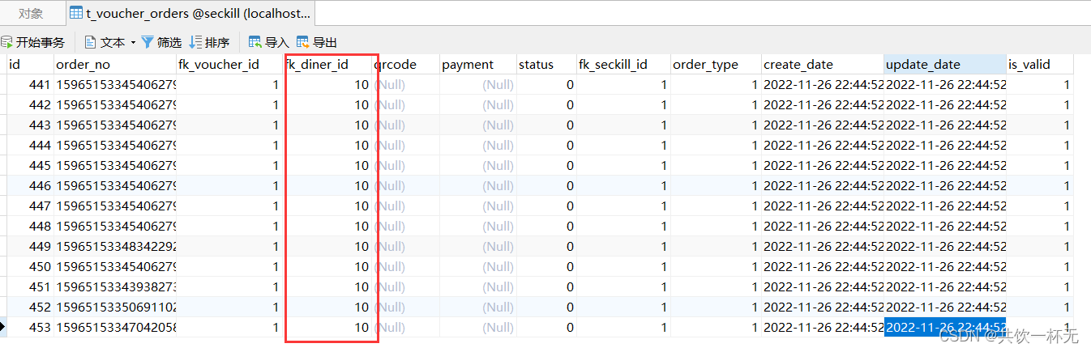Click the highlighted update_date cell in row 453
The image size is (1091, 352).
[945, 328]
